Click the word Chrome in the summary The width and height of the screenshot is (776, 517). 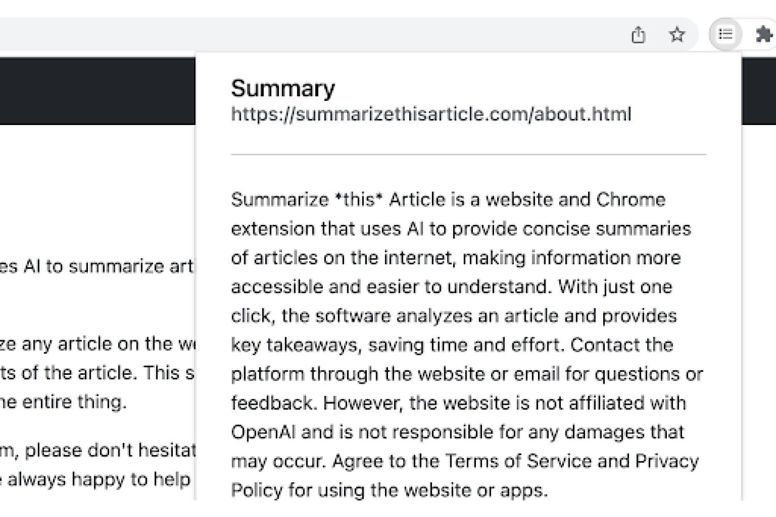click(x=631, y=200)
